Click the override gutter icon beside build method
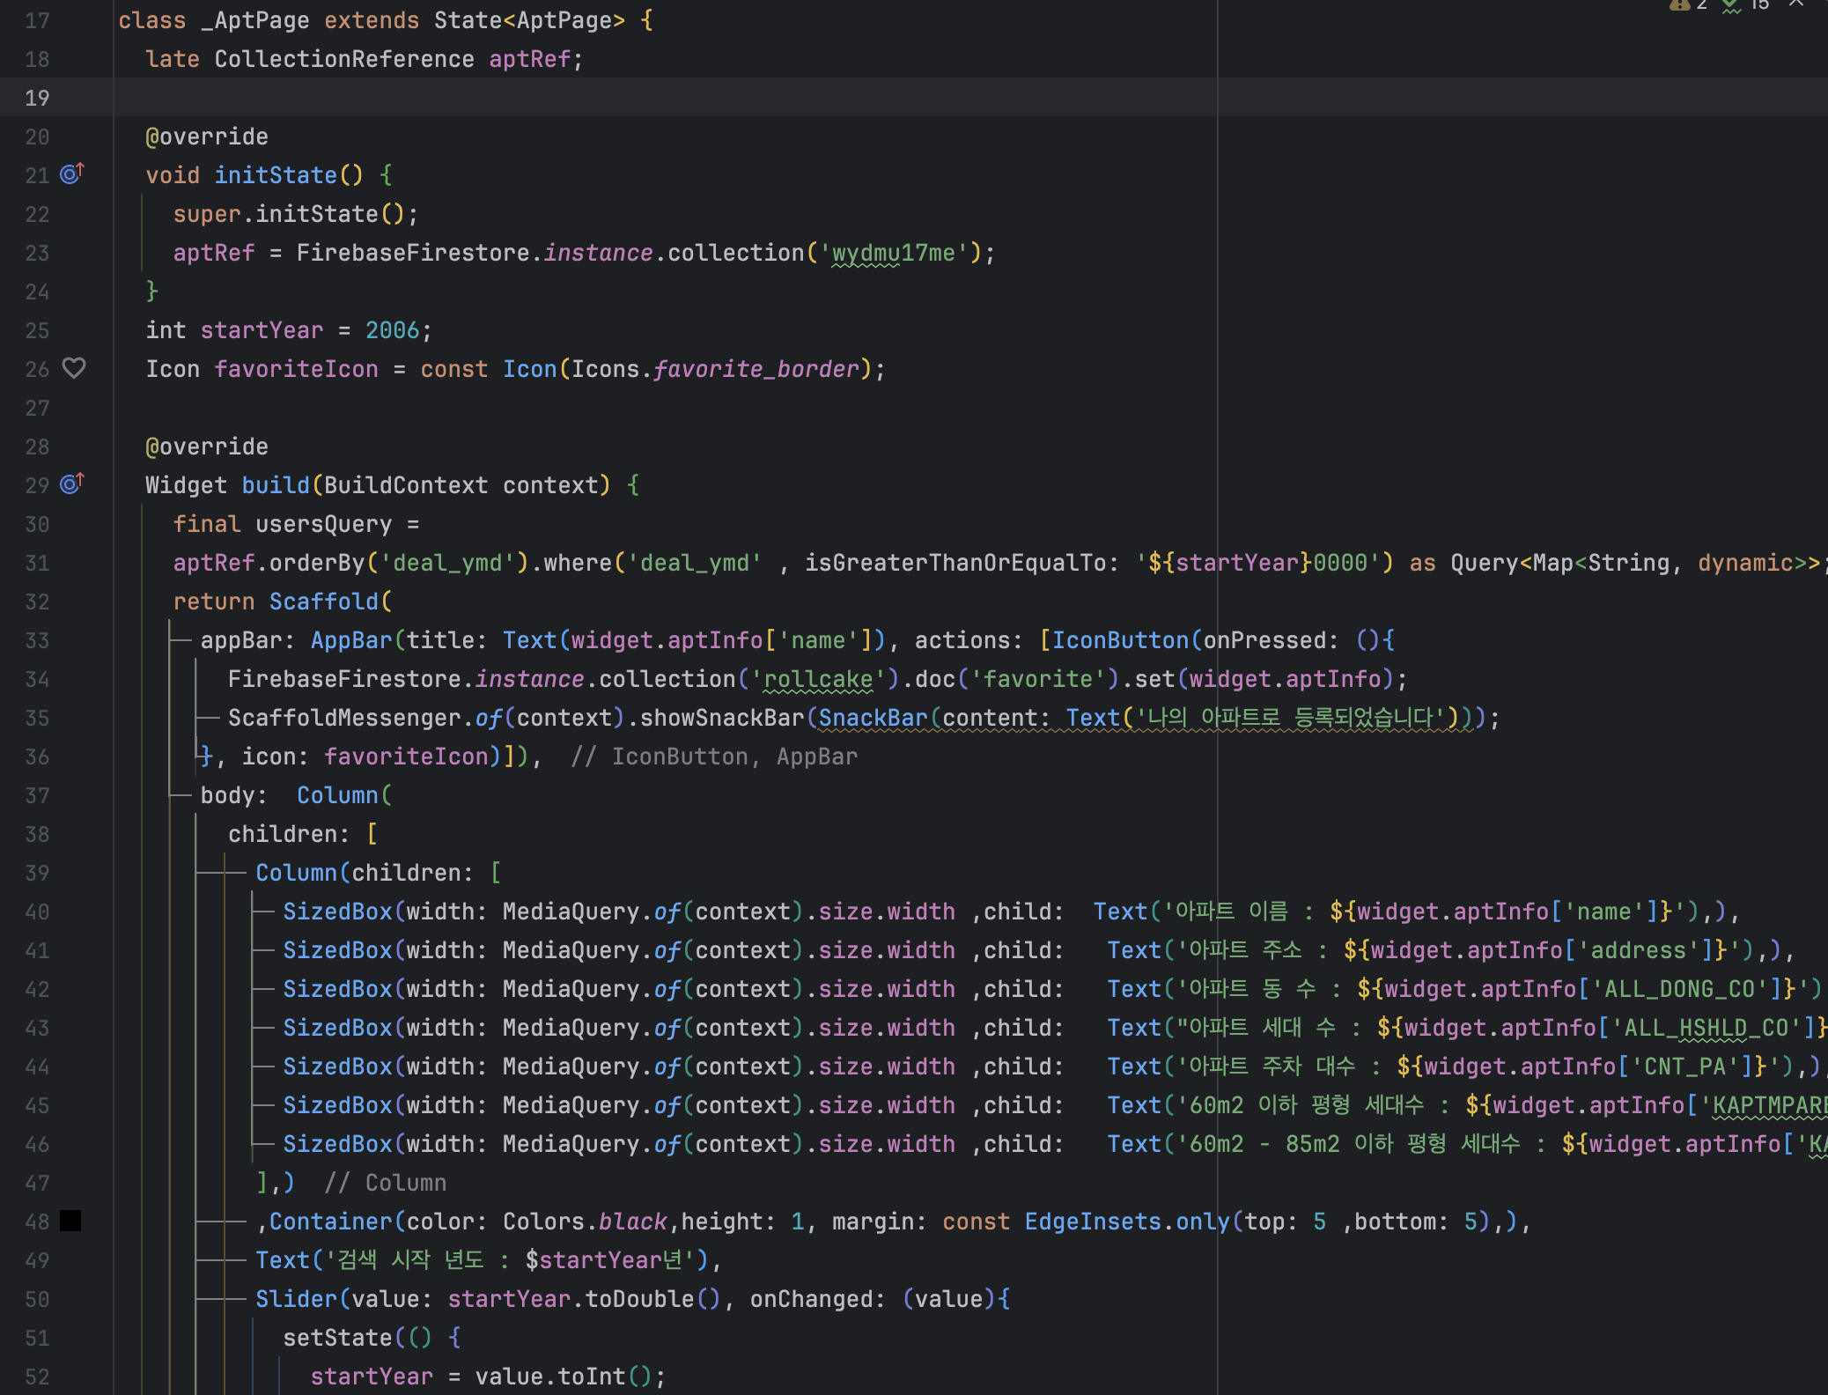The image size is (1828, 1395). click(71, 484)
